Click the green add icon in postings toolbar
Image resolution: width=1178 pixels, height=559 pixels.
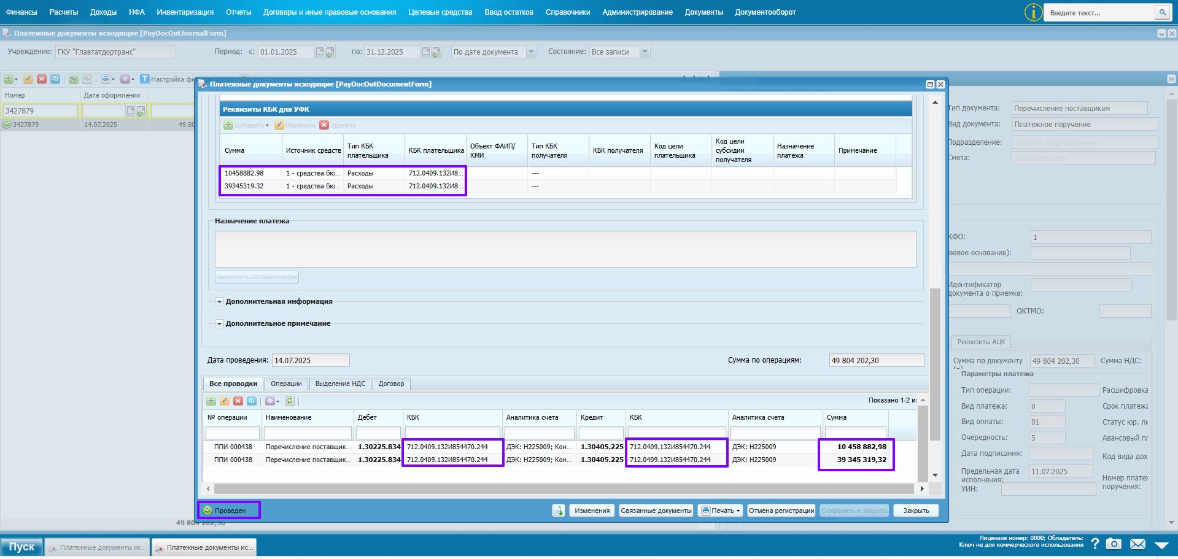(211, 401)
